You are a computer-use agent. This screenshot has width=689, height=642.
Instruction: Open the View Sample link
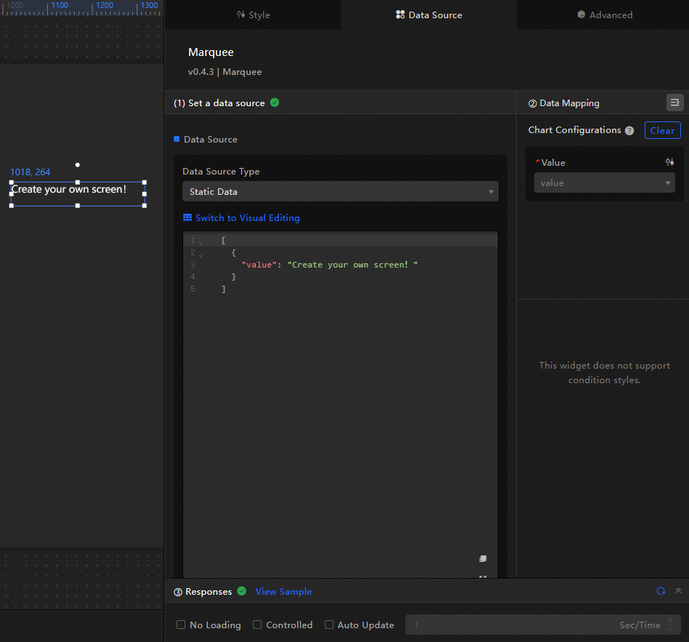click(x=283, y=592)
